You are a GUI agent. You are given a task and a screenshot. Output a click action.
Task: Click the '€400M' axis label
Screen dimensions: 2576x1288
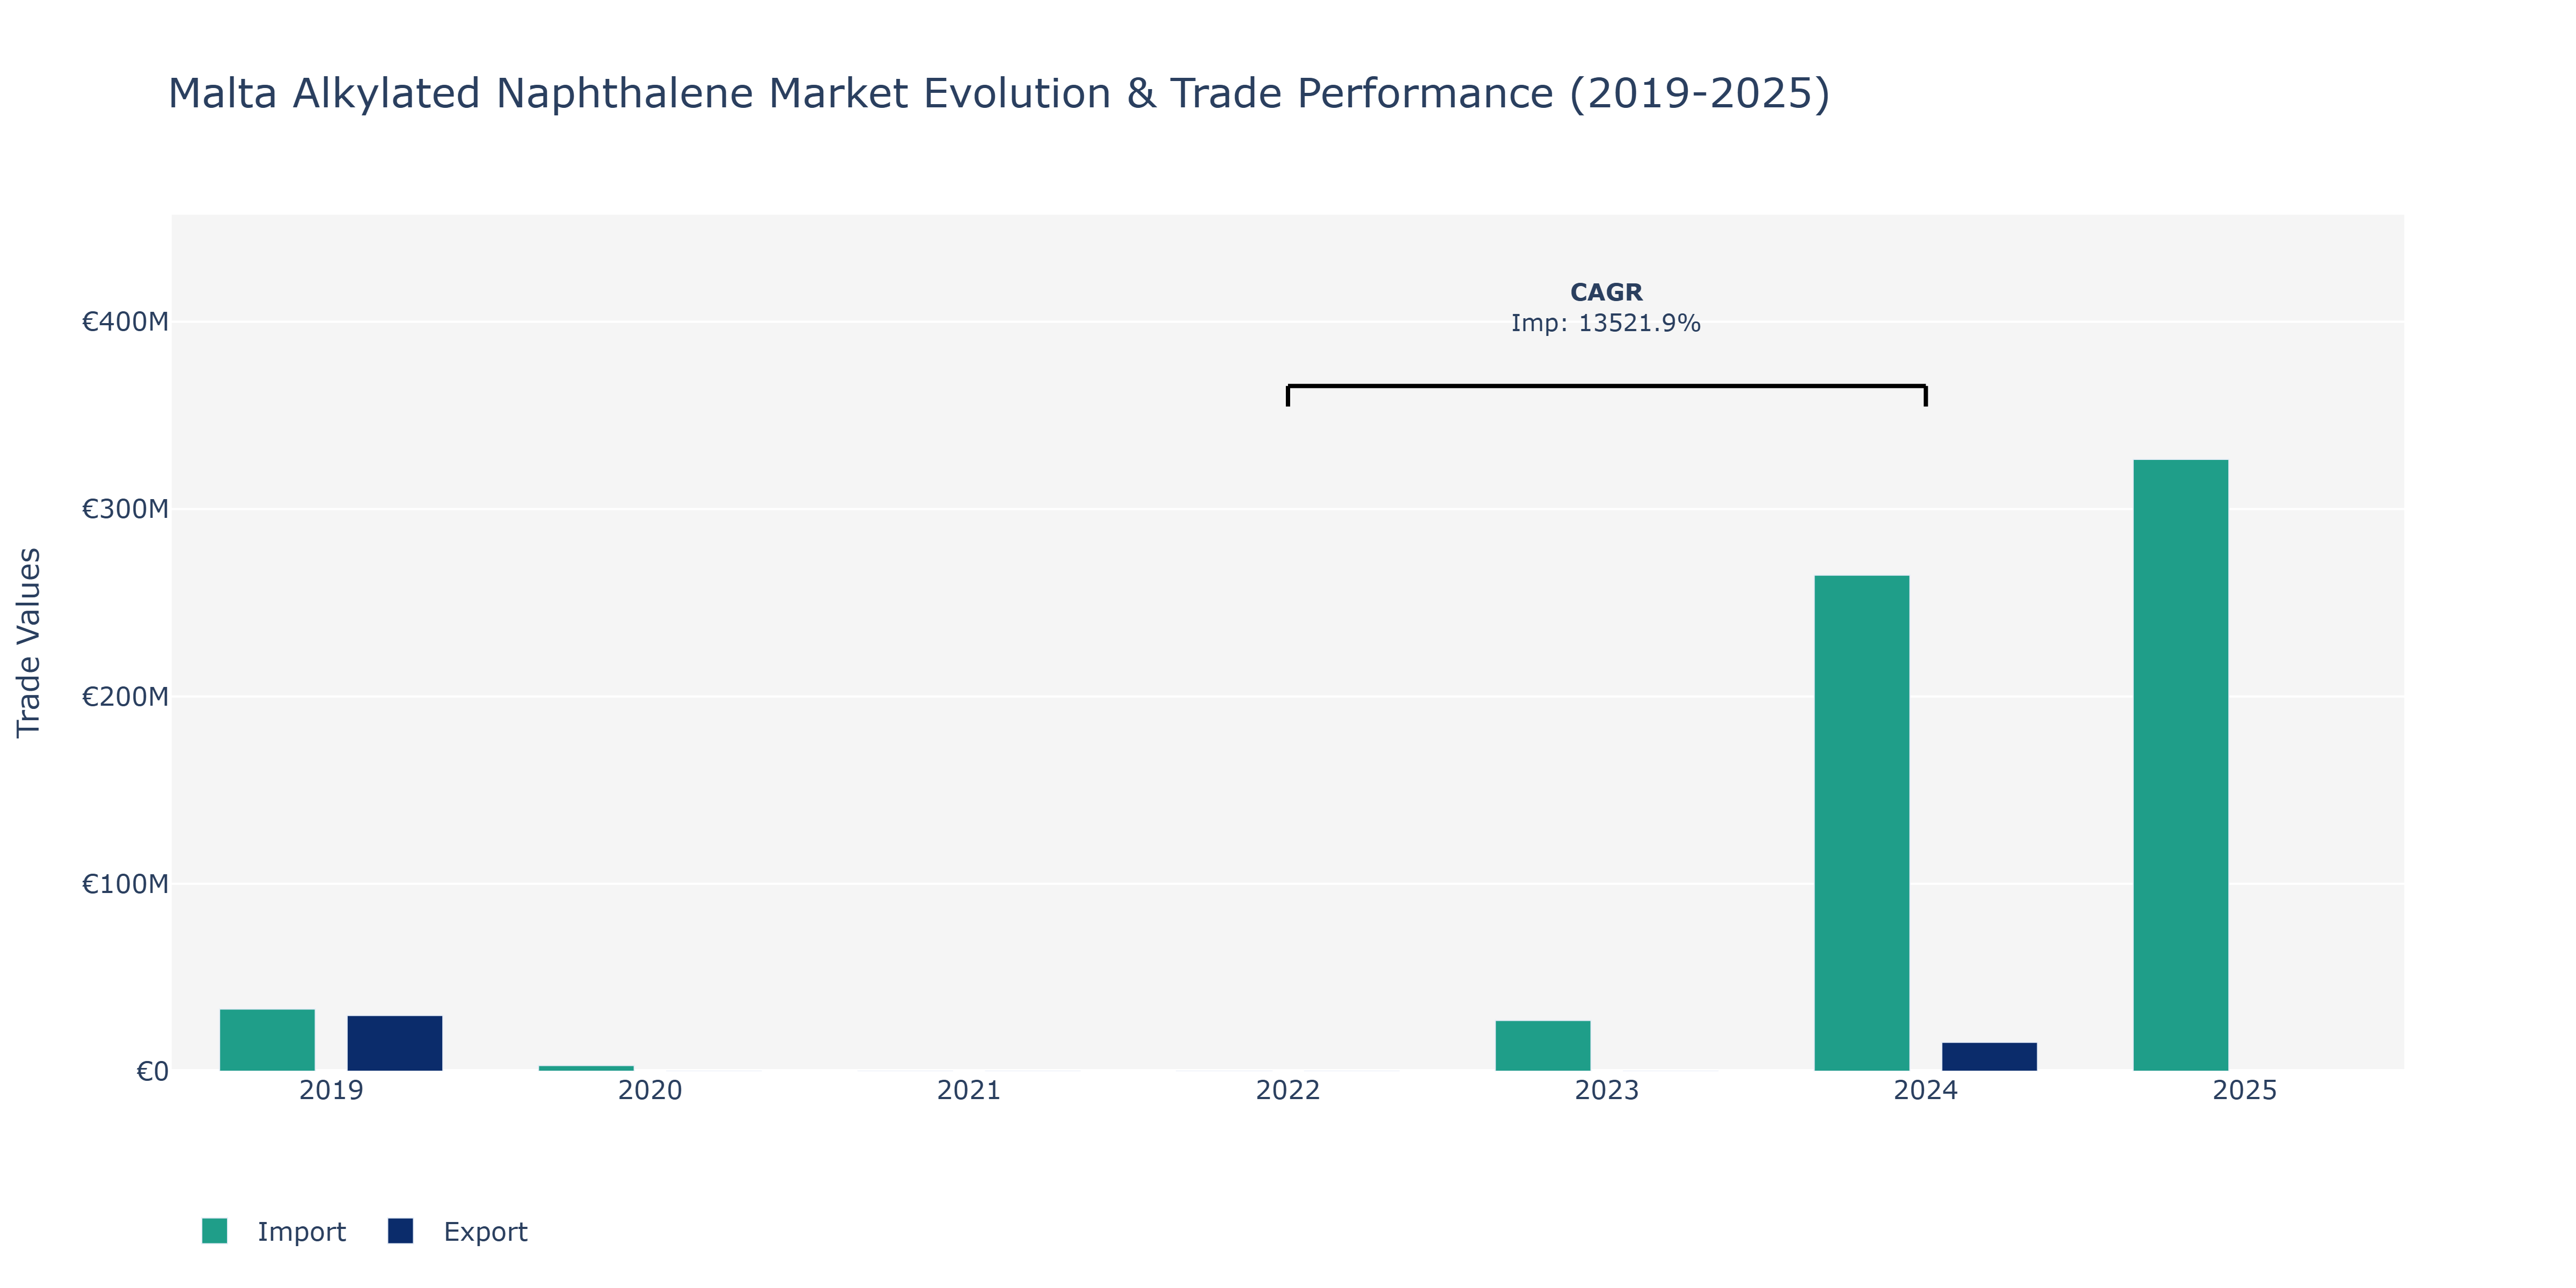pos(125,322)
